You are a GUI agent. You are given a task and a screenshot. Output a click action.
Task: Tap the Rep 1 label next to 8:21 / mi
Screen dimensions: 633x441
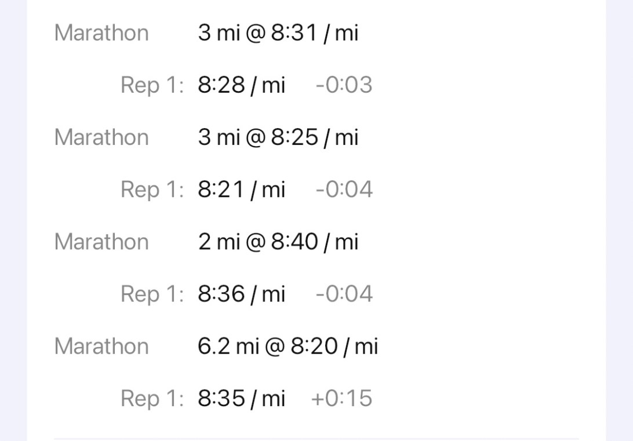[152, 189]
